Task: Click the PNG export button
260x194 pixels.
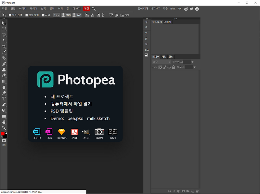Action: coord(66,15)
